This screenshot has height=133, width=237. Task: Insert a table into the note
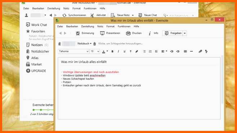(185, 51)
